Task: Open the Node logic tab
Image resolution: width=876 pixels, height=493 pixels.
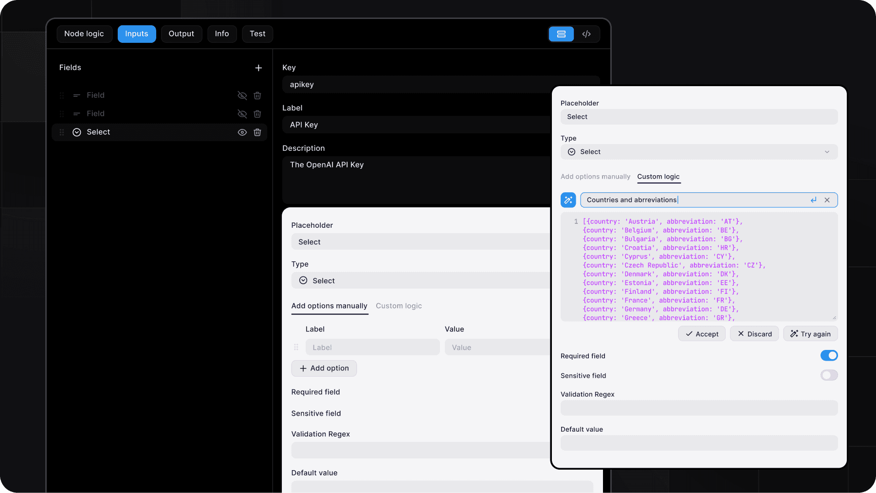Action: click(84, 34)
